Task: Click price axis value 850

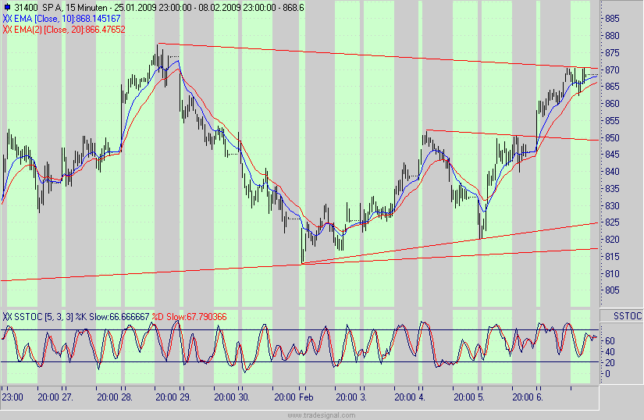Action: pos(612,138)
